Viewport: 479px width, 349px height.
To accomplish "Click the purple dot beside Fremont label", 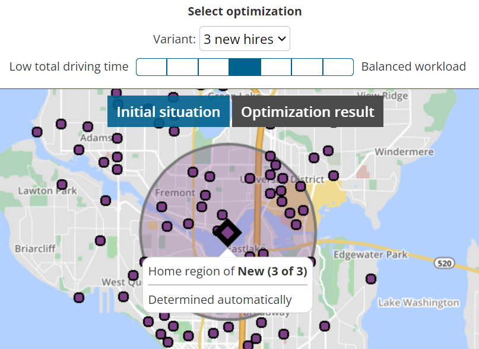I will tap(205, 195).
